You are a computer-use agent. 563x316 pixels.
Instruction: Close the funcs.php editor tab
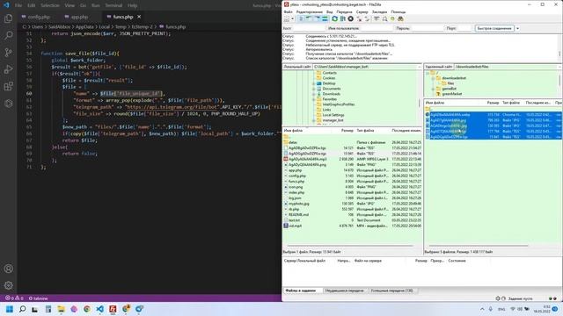pos(139,17)
